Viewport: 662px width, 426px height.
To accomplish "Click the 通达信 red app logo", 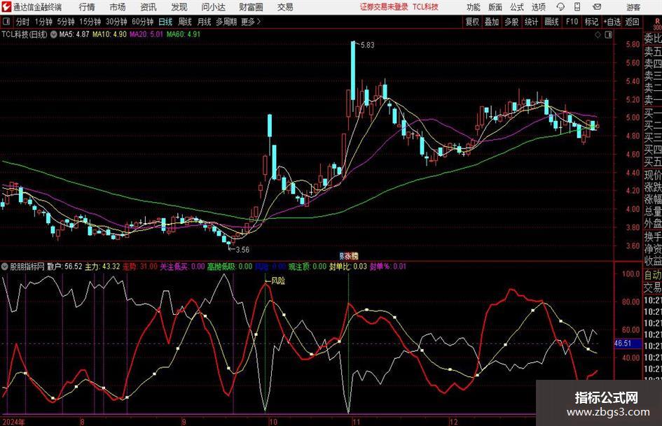I will coord(6,7).
